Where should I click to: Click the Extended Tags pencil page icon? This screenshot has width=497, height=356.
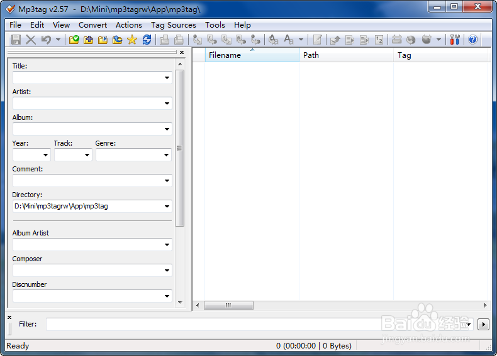317,40
